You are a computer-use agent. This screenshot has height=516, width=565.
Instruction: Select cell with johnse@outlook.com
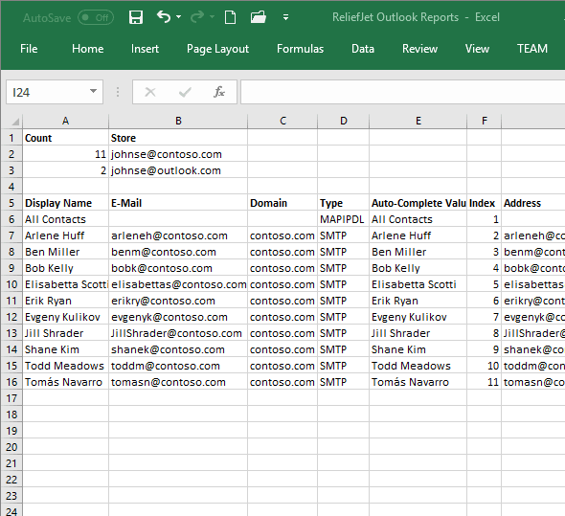point(178,170)
